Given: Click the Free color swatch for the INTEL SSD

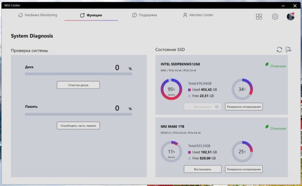Looking at the screenshot, I should [189, 96].
